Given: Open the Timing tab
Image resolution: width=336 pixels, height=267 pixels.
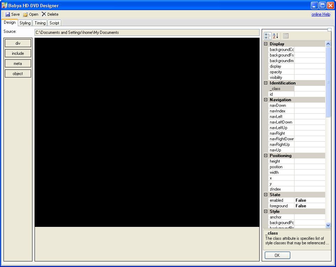Looking at the screenshot, I should [x=40, y=23].
